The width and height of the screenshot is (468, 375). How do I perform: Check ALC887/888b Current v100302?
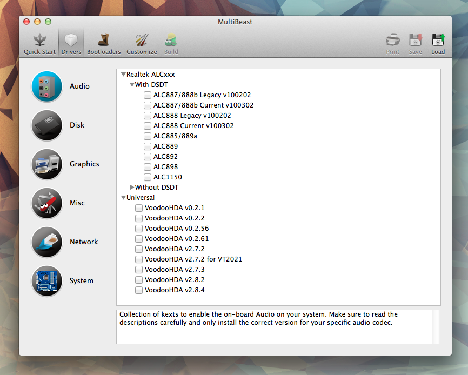pos(148,105)
